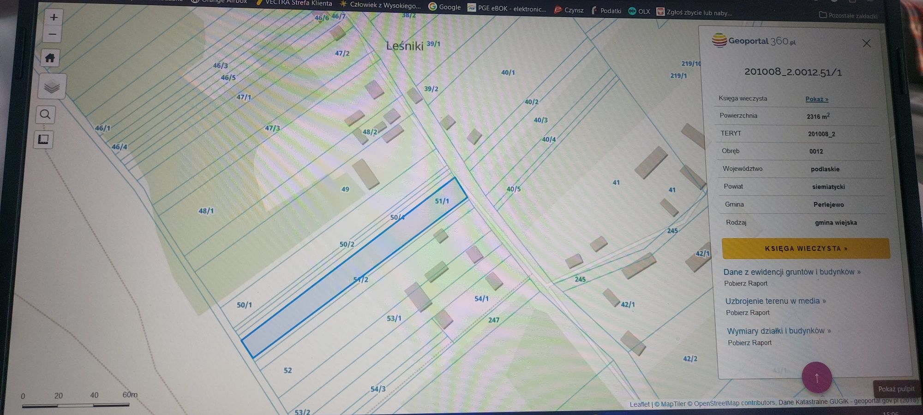Click the Leśniki place label
The height and width of the screenshot is (415, 923).
pos(405,46)
